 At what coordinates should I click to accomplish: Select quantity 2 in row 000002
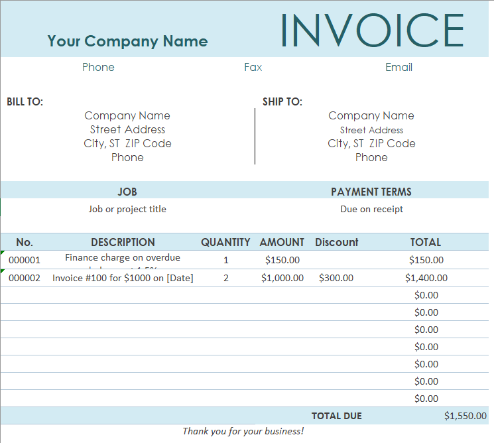coord(226,278)
